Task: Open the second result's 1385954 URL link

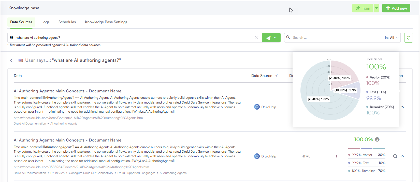Action: click(x=81, y=167)
